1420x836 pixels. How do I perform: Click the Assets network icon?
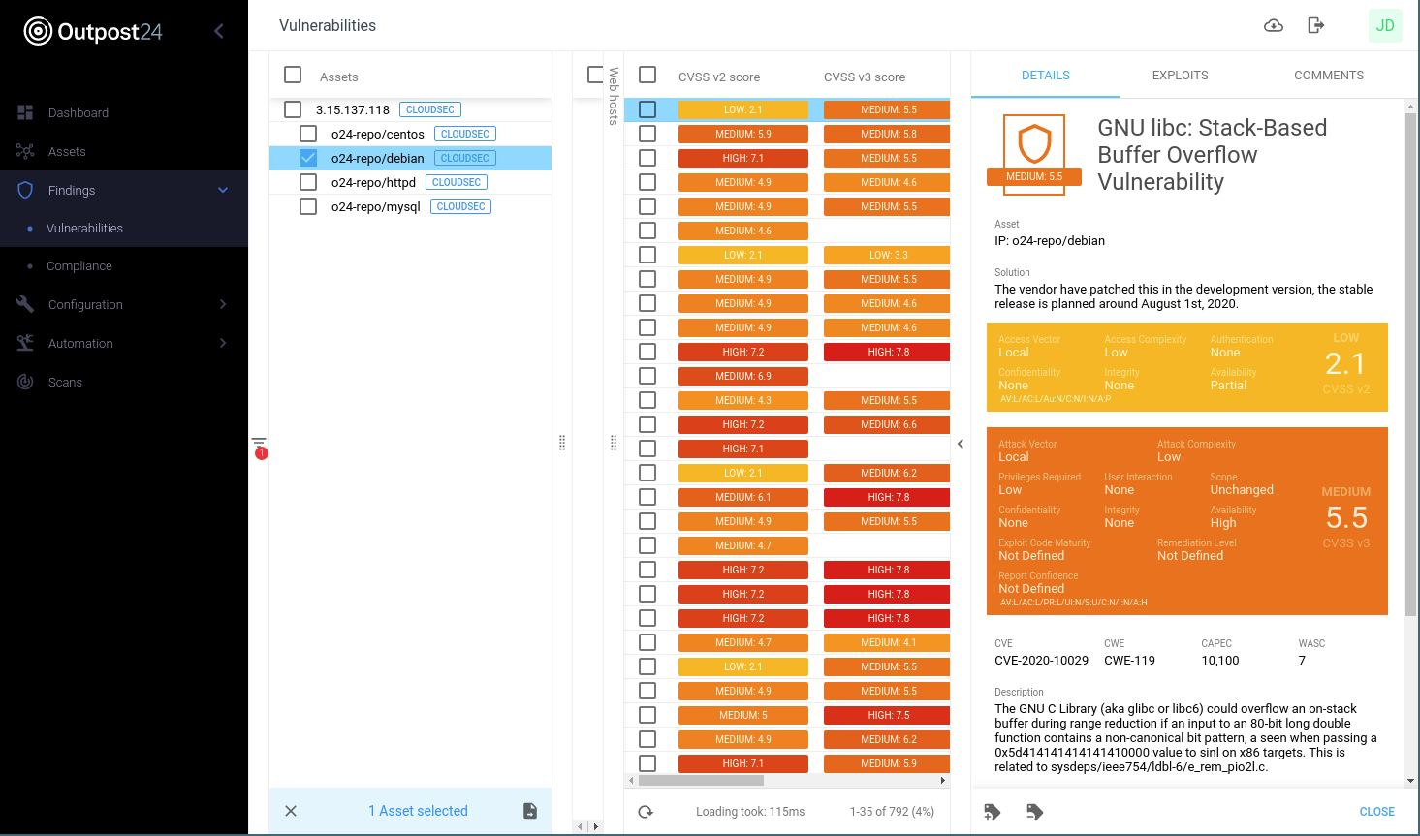pos(25,151)
